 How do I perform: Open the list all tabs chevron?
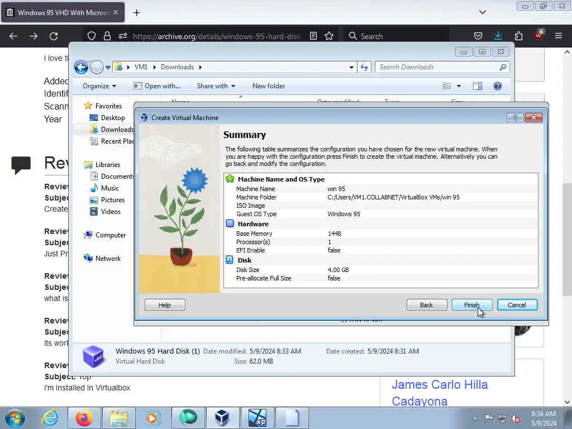click(482, 12)
